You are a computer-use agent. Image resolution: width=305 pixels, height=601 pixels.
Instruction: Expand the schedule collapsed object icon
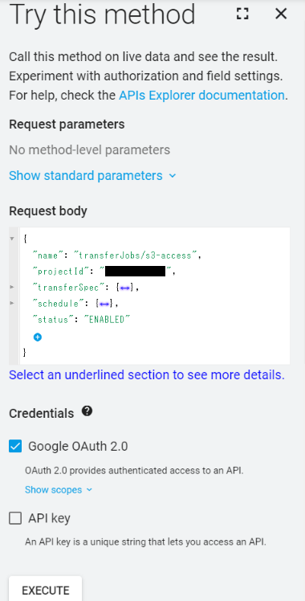(x=104, y=304)
